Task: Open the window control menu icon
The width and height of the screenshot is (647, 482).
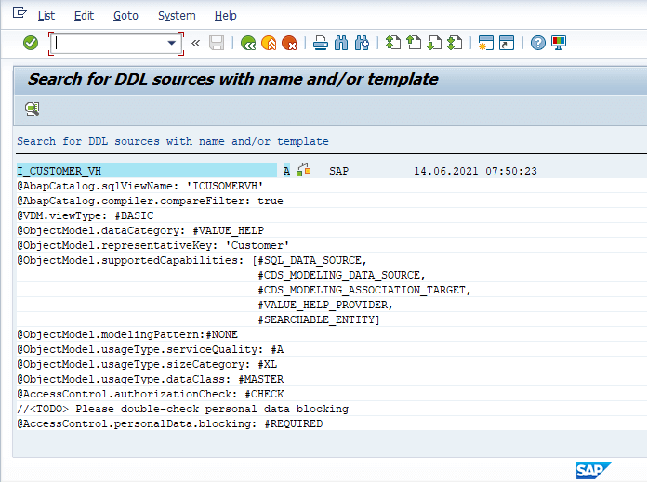Action: tap(20, 14)
